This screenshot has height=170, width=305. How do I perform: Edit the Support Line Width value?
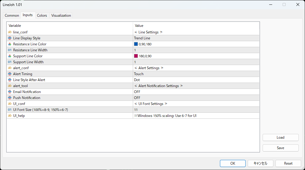(x=196, y=62)
